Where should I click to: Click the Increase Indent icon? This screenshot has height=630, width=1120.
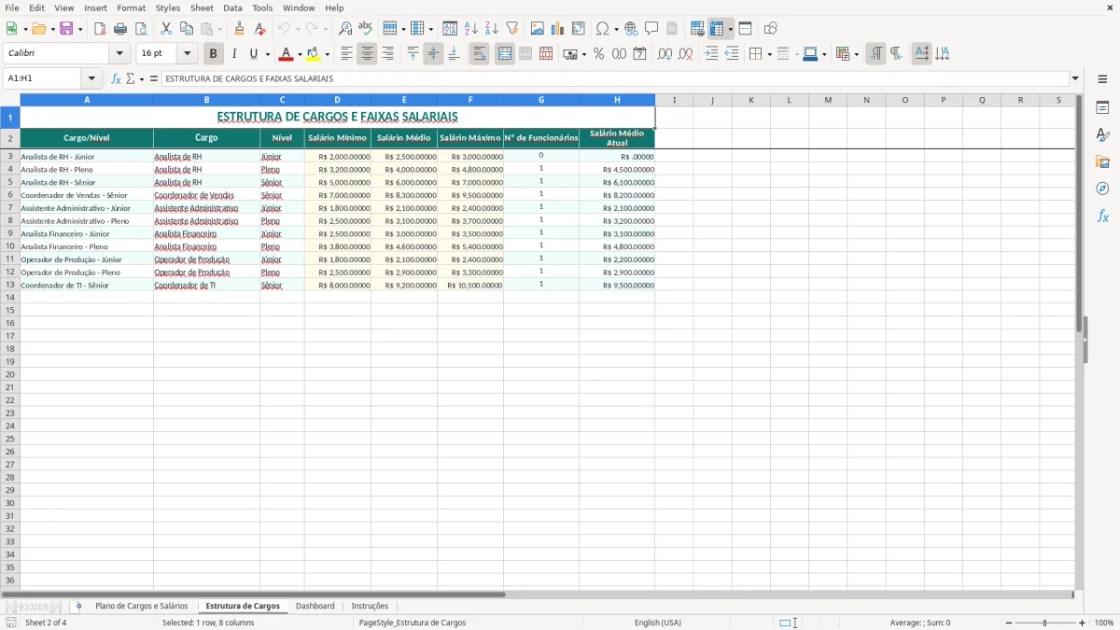[x=711, y=54]
